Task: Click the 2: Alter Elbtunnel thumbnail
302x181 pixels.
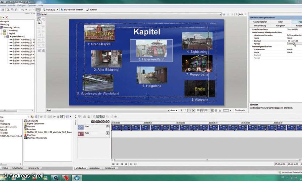Action: point(106,59)
